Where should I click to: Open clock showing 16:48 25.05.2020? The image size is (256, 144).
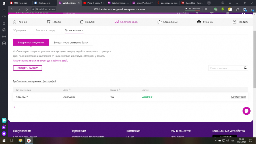[x=241, y=141]
